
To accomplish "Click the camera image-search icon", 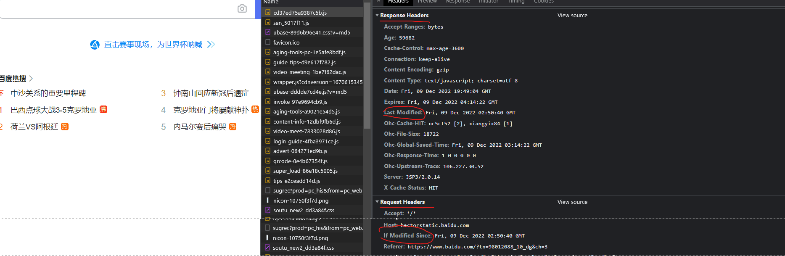I will pyautogui.click(x=242, y=9).
